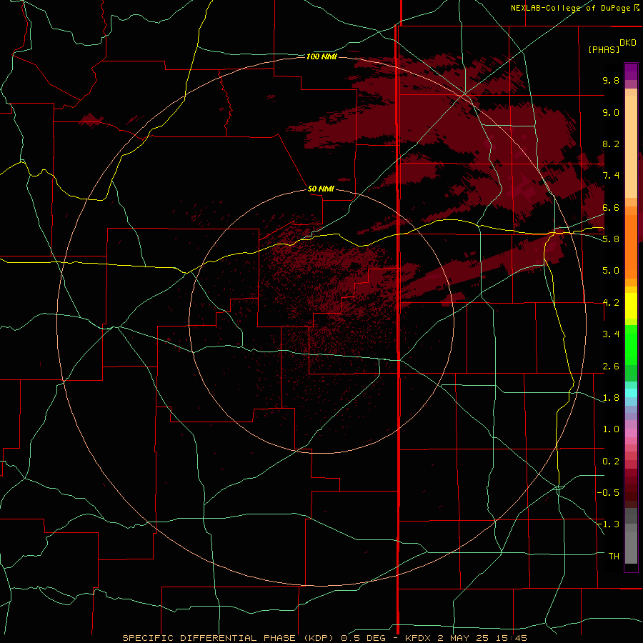The height and width of the screenshot is (643, 643).
Task: Click the bright green segment of color bar
Action: click(x=631, y=345)
